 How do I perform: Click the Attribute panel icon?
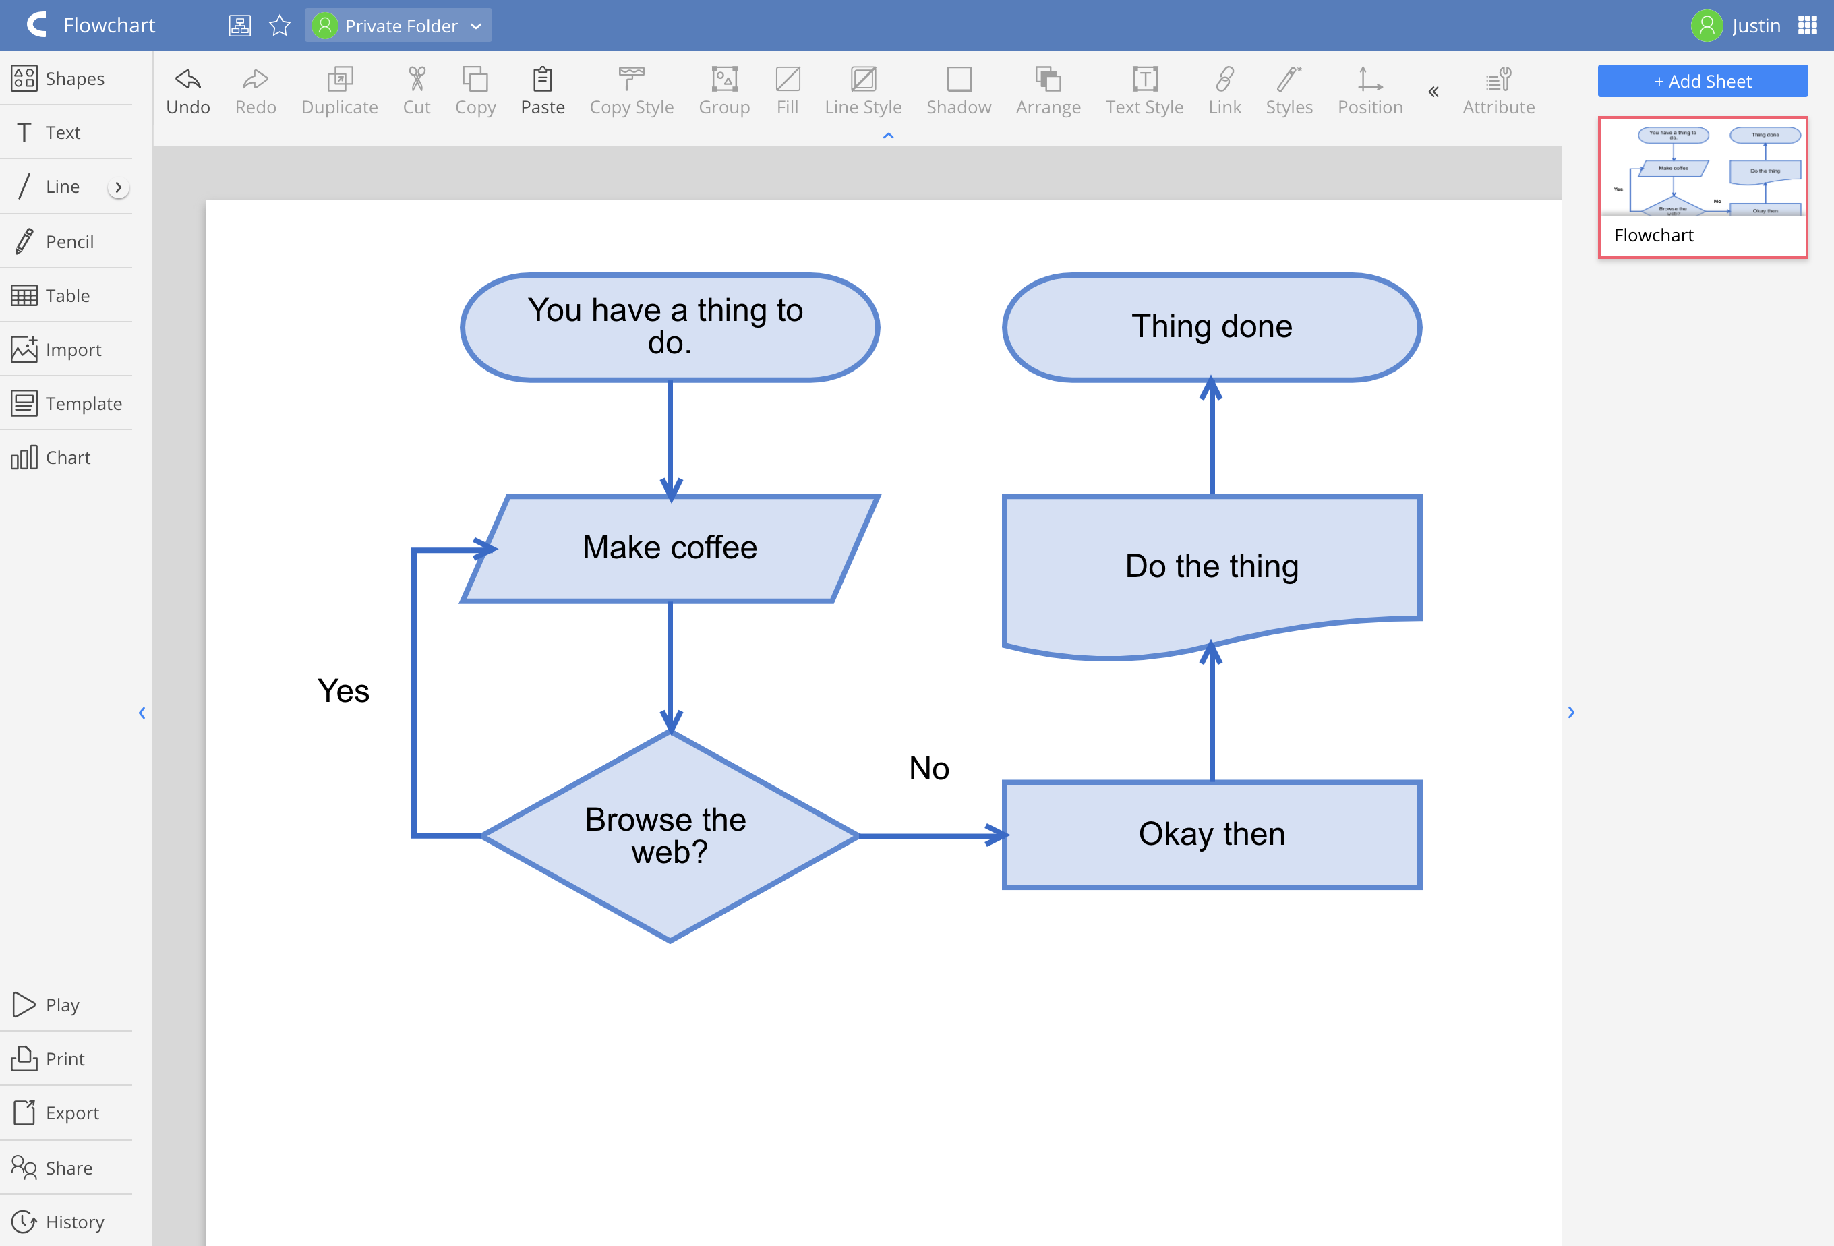click(1498, 80)
